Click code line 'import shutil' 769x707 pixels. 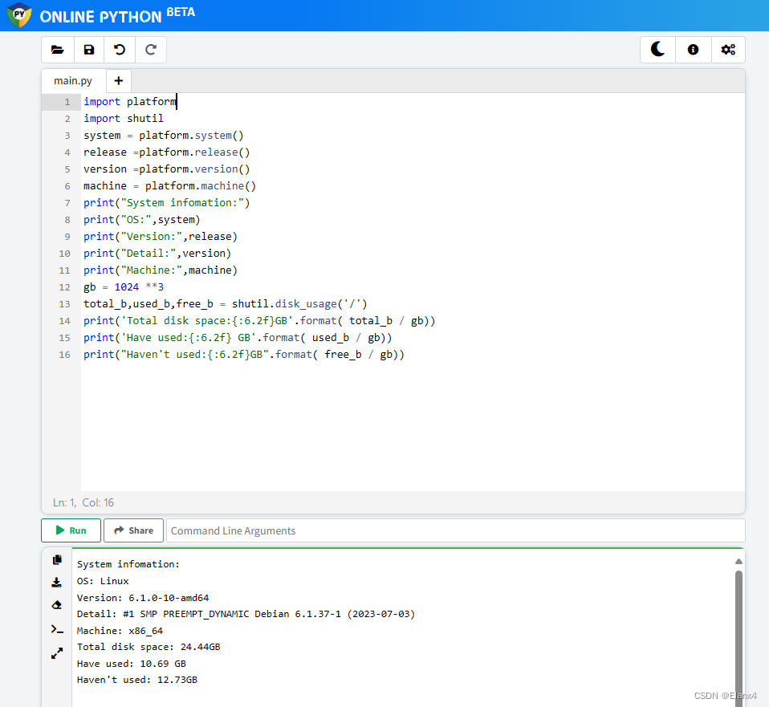(124, 119)
